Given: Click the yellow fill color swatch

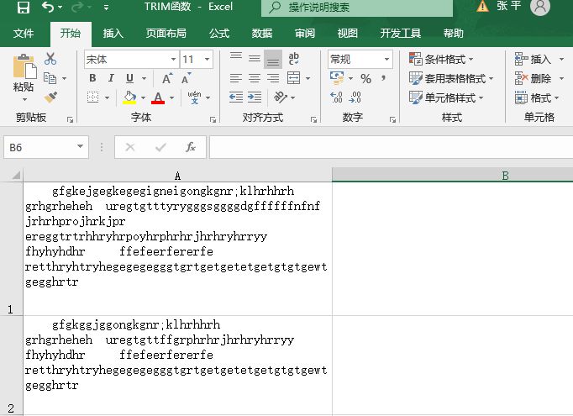Looking at the screenshot, I should coord(129,97).
